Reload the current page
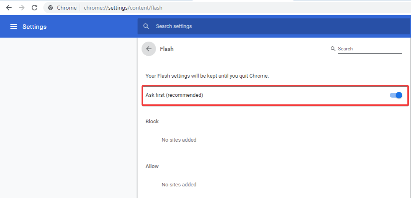 [x=35, y=8]
